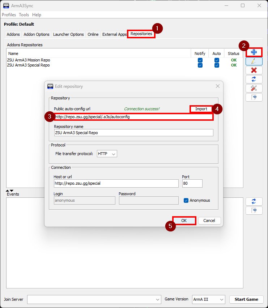
Task: Toggle Auto for ZSU ArmA3 Special Repo
Action: pyautogui.click(x=217, y=65)
